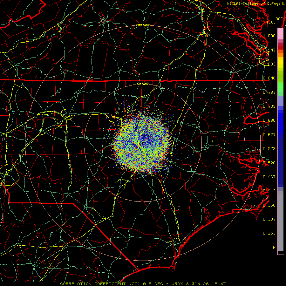Pick the bright green band of the color bar
The height and width of the screenshot is (286, 286).
[x=281, y=87]
